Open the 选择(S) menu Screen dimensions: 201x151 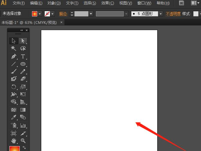(90, 3)
